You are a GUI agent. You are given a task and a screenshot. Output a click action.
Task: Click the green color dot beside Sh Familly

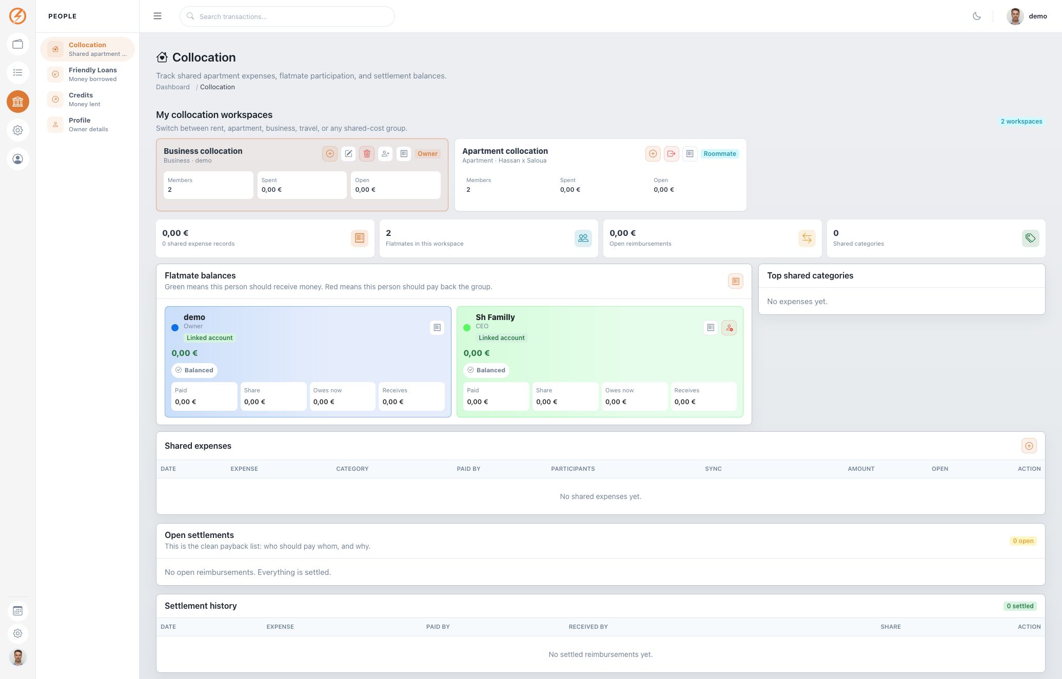[x=467, y=328]
